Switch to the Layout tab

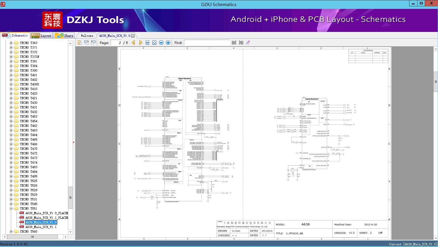(41, 36)
